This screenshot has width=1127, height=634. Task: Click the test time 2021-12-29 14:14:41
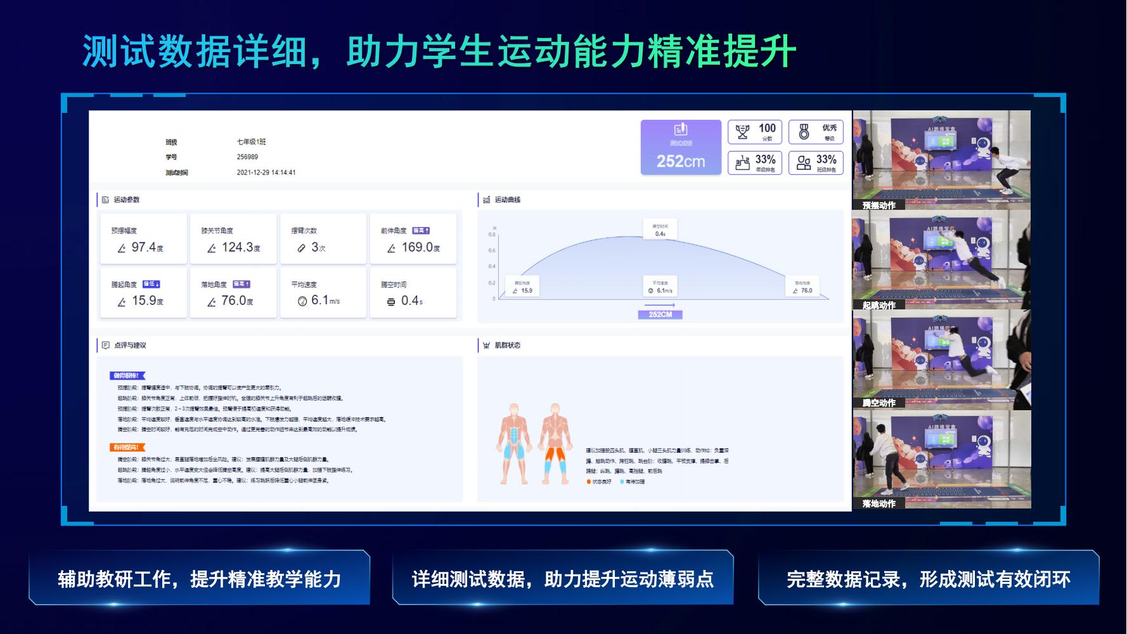pyautogui.click(x=266, y=172)
